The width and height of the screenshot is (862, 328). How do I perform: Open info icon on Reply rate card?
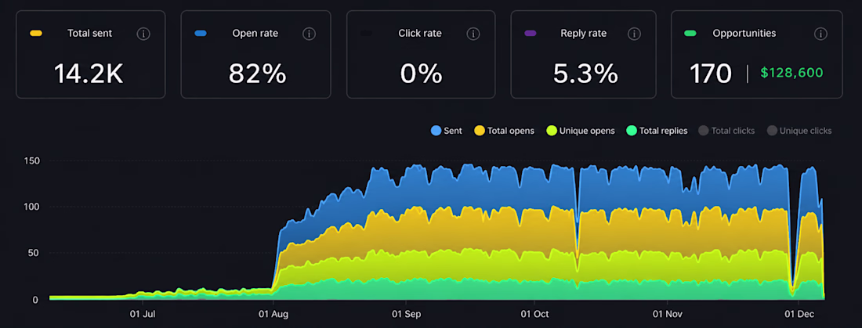click(635, 34)
